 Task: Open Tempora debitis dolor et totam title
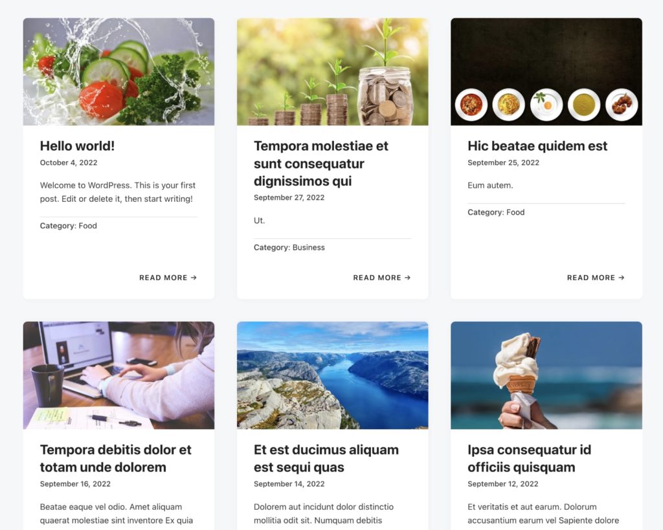click(x=115, y=459)
